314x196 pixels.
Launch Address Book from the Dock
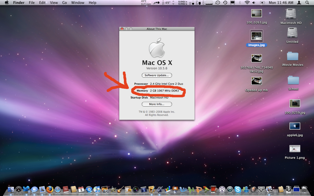point(73,189)
